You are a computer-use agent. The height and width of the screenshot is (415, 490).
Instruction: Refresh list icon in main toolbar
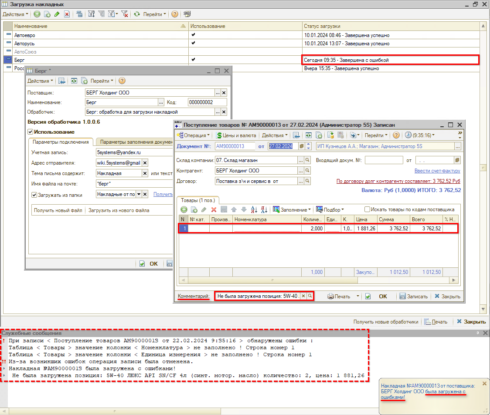tap(137, 14)
